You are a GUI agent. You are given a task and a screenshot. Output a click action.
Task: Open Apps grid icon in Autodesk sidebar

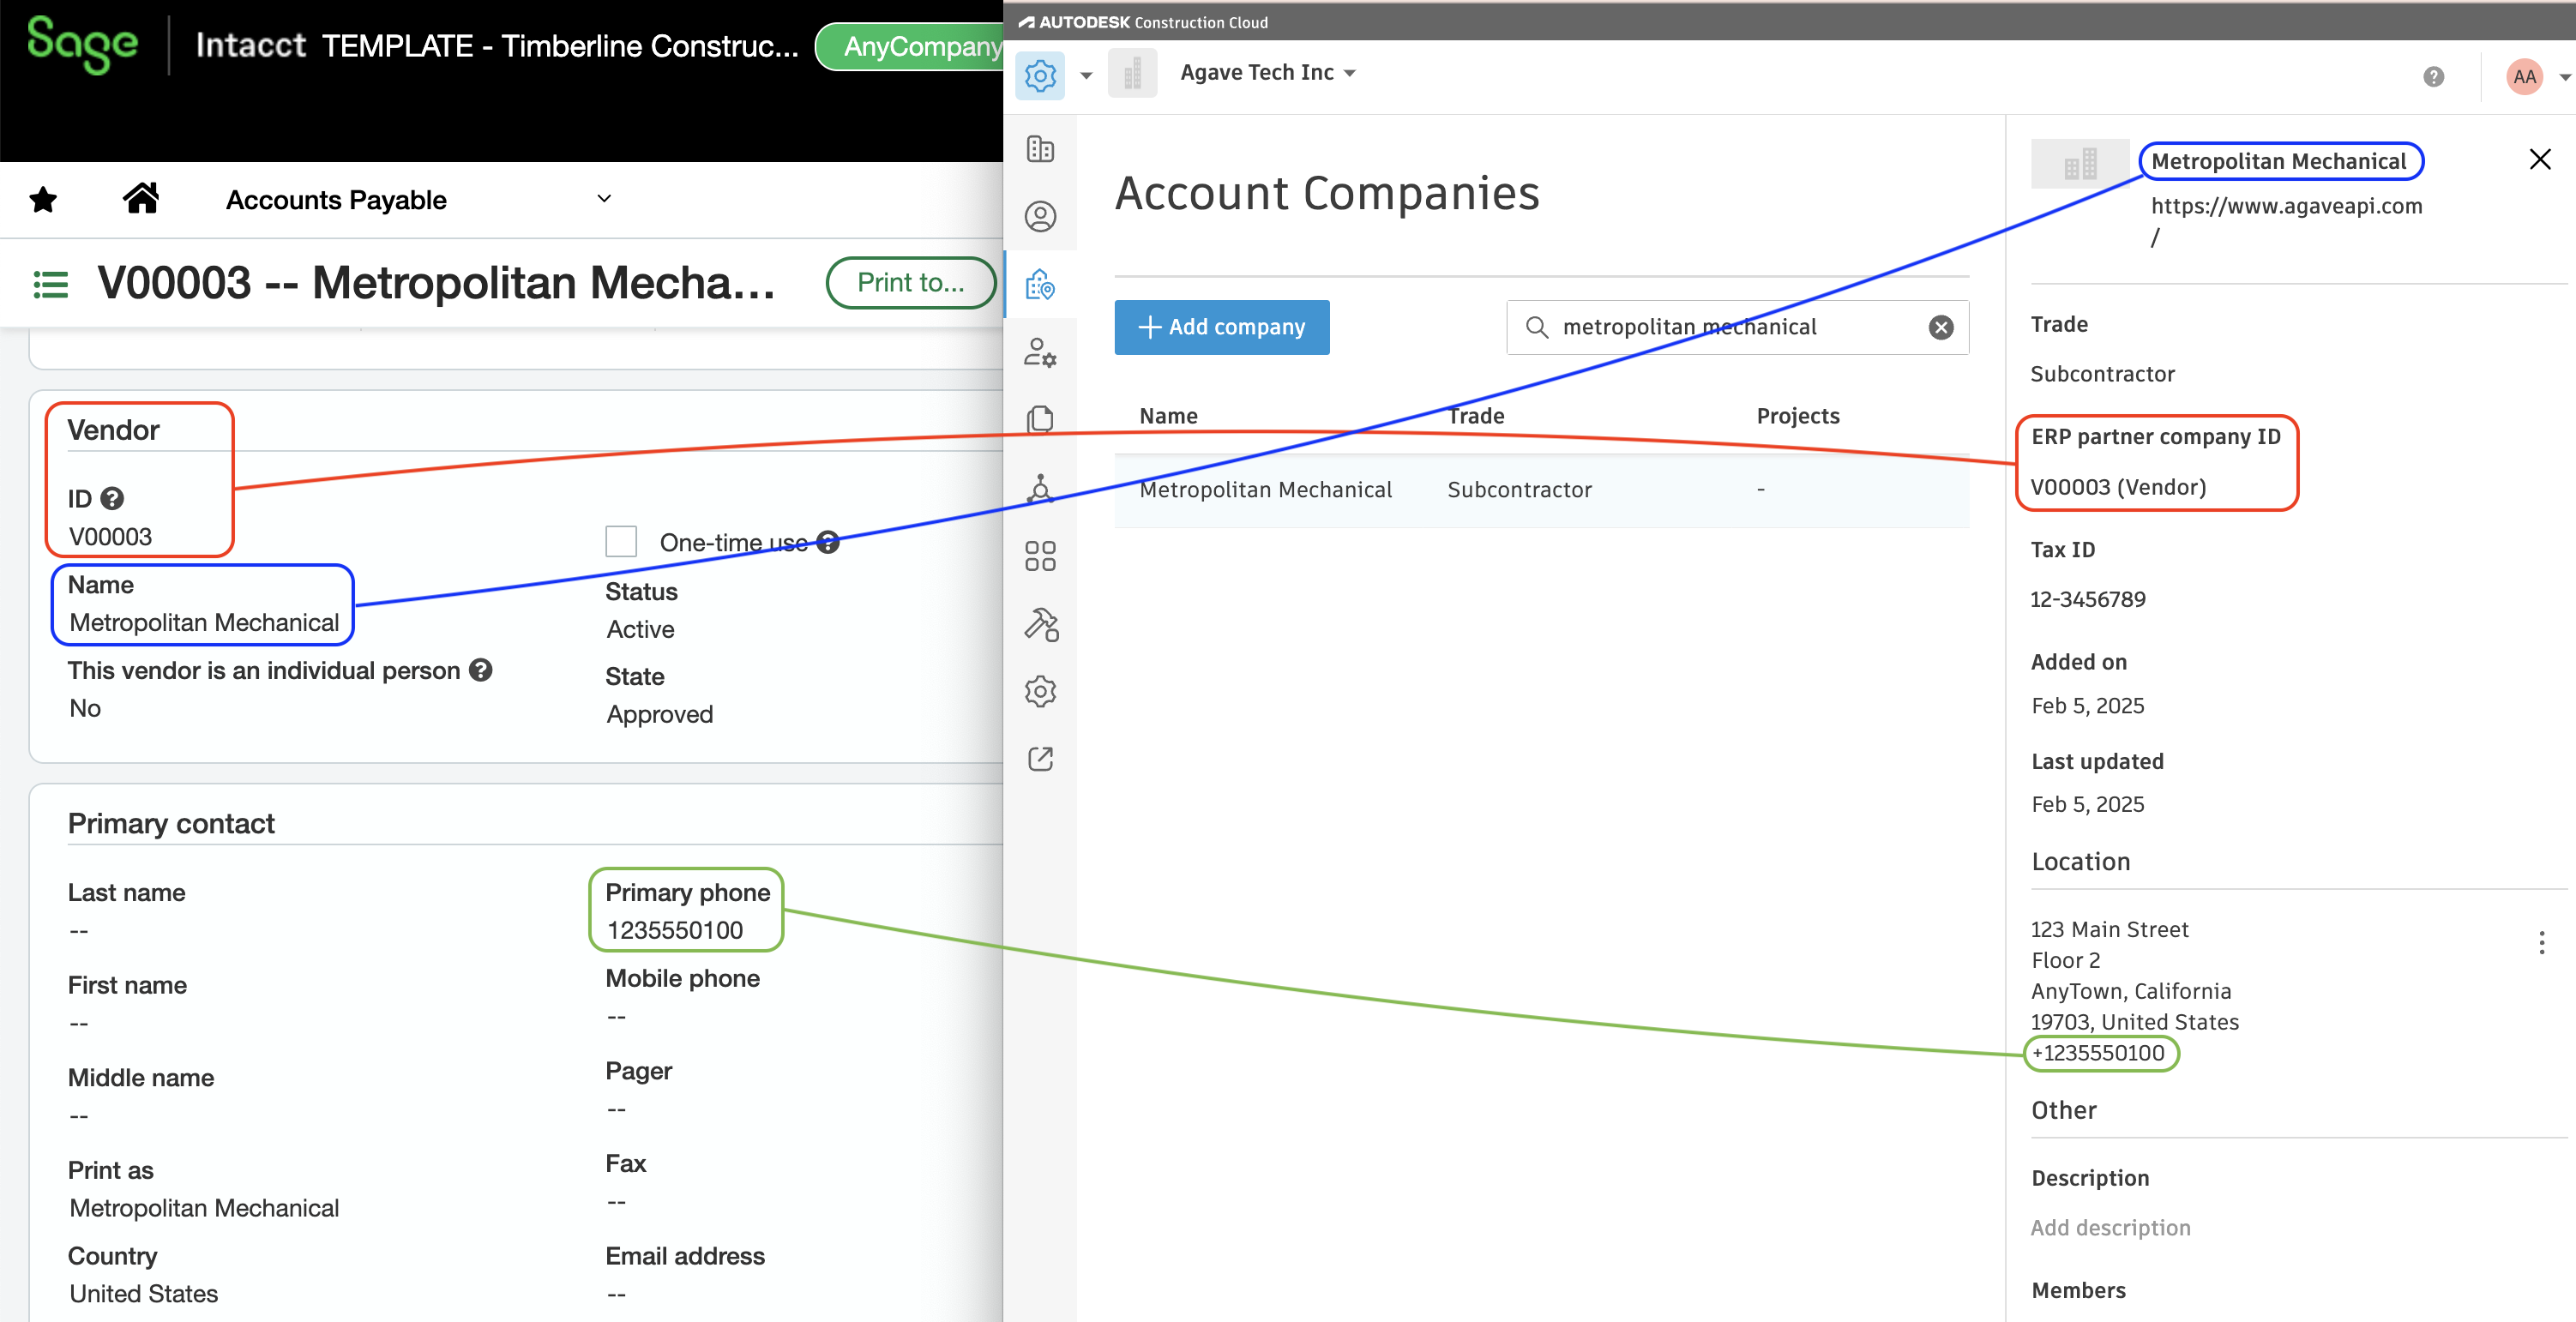point(1040,556)
